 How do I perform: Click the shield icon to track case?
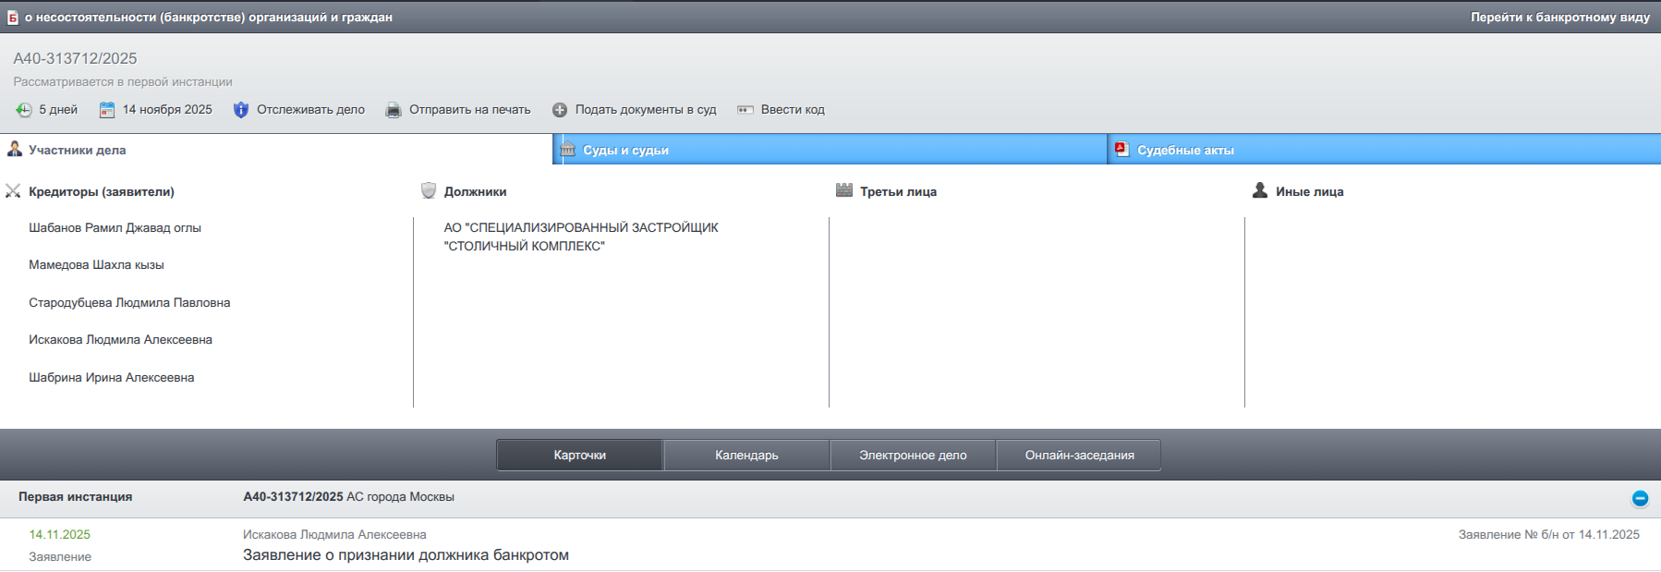[x=241, y=110]
